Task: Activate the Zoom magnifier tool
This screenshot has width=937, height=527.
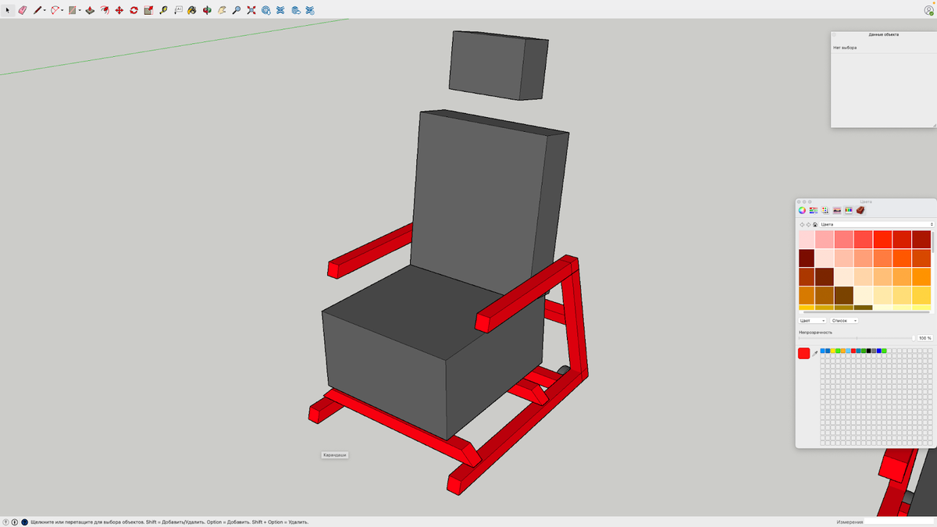Action: [x=237, y=10]
